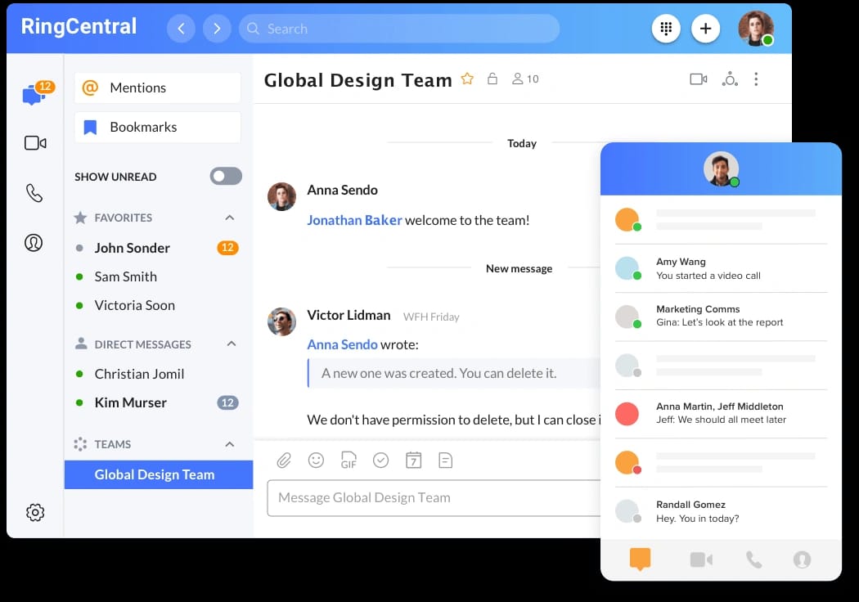Click Anna Sendo's message author name
859x602 pixels.
tap(343, 190)
